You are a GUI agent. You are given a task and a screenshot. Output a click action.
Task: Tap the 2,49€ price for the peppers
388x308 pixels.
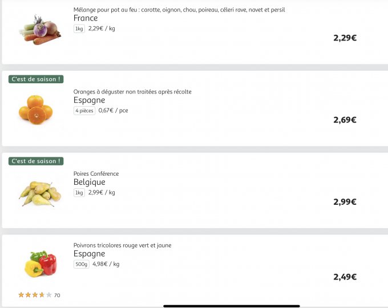(x=345, y=277)
